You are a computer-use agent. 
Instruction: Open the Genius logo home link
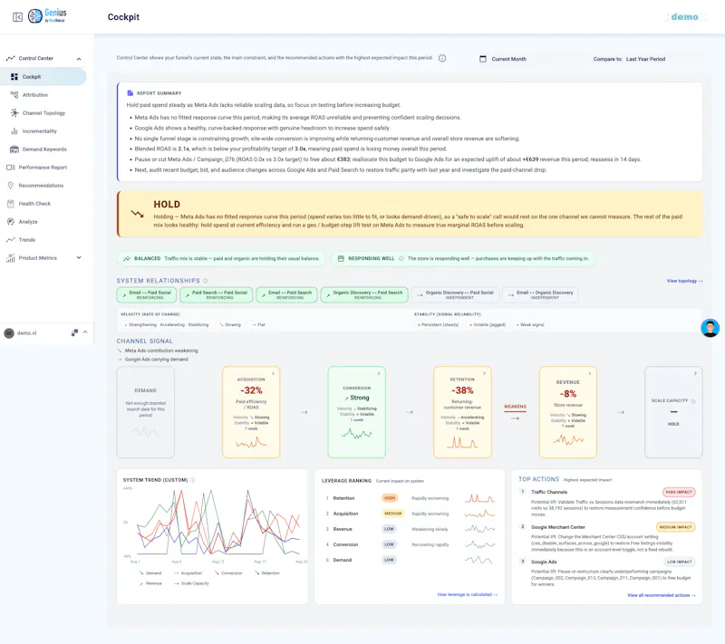point(47,15)
